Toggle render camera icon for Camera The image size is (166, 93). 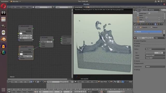pyautogui.click(x=163, y=18)
